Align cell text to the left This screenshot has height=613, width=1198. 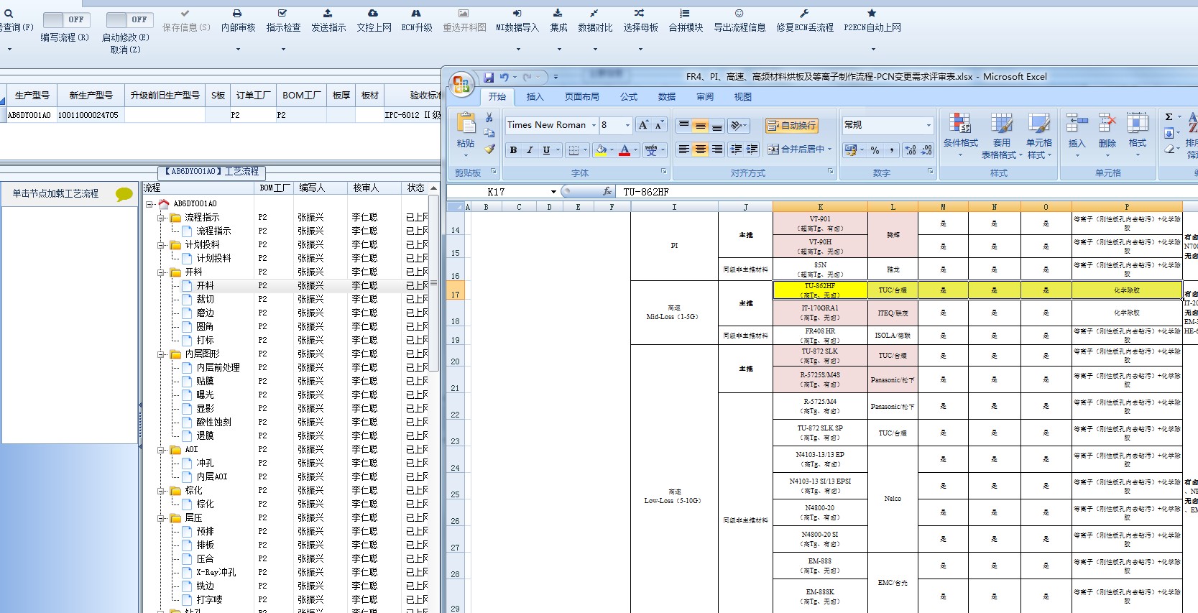pos(683,149)
